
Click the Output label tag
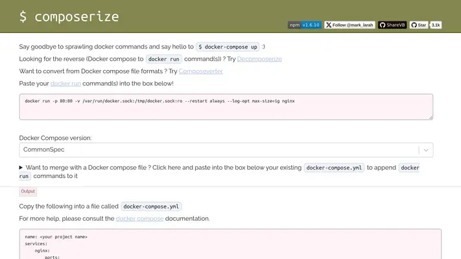tap(28, 192)
